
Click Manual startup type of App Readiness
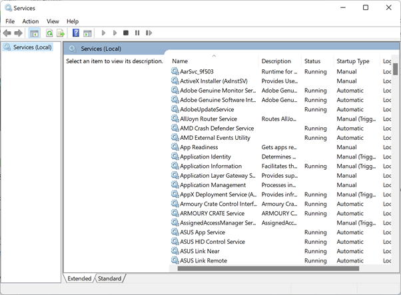tap(346, 147)
